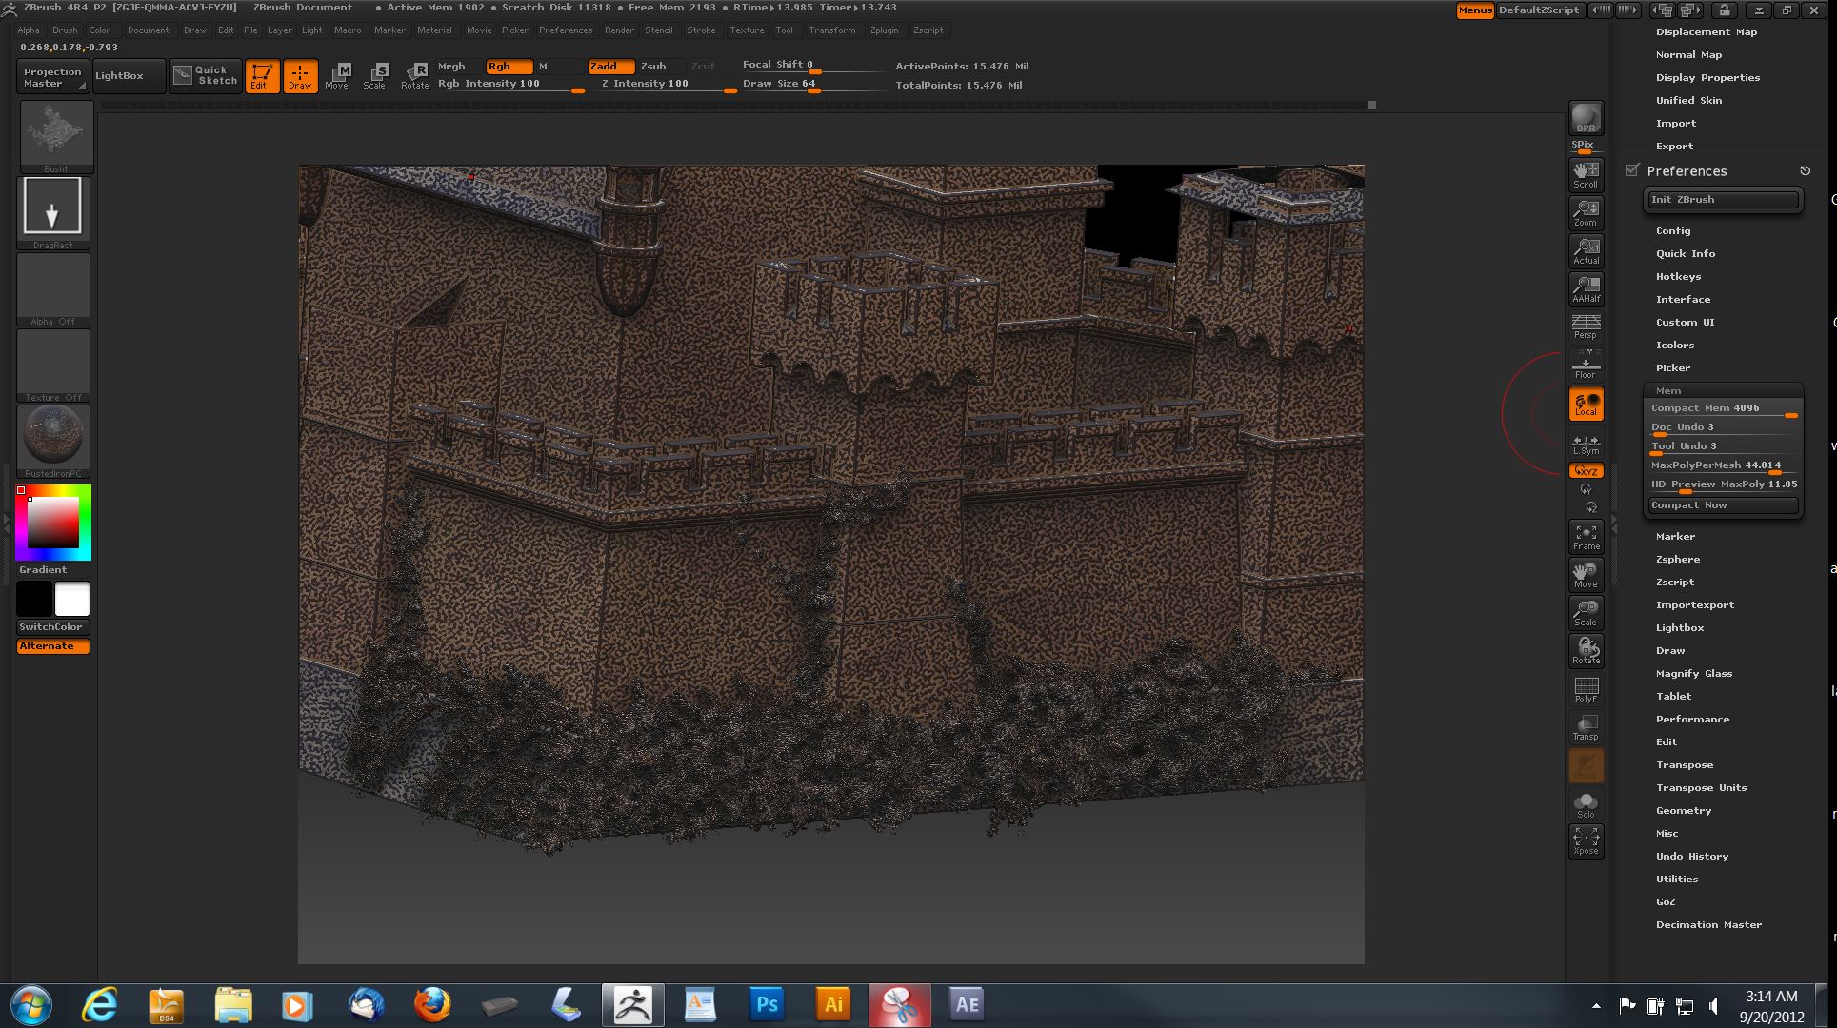
Task: Open the Brush menu
Action: click(x=65, y=30)
